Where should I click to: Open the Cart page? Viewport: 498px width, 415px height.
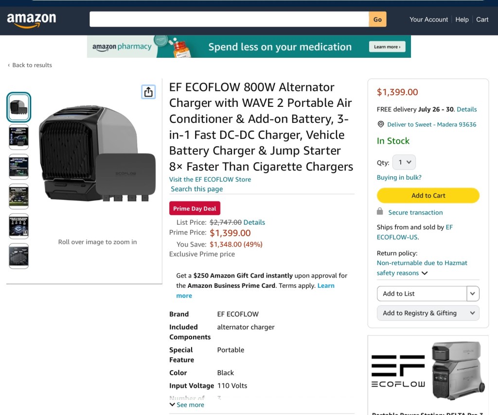coord(482,19)
